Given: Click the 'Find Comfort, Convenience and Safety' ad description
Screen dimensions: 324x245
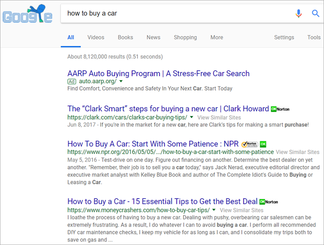Looking at the screenshot, I should point(150,89).
